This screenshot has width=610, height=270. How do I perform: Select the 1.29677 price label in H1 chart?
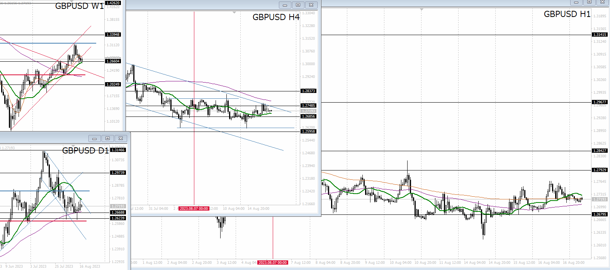[x=600, y=102]
